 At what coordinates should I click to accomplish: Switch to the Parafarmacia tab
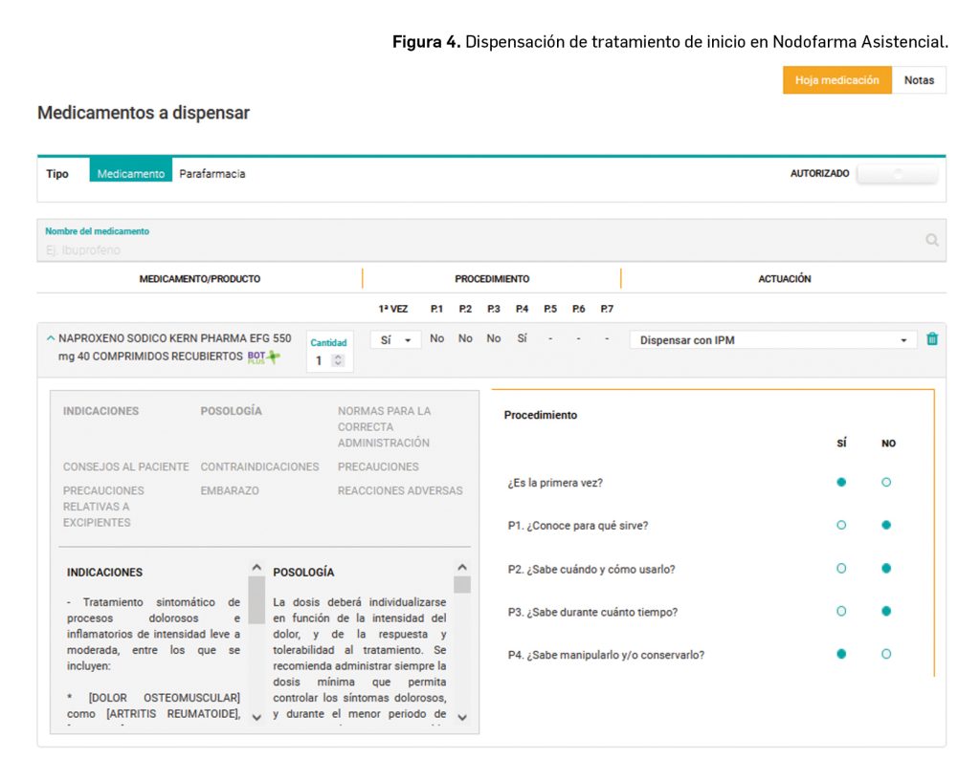coord(212,174)
